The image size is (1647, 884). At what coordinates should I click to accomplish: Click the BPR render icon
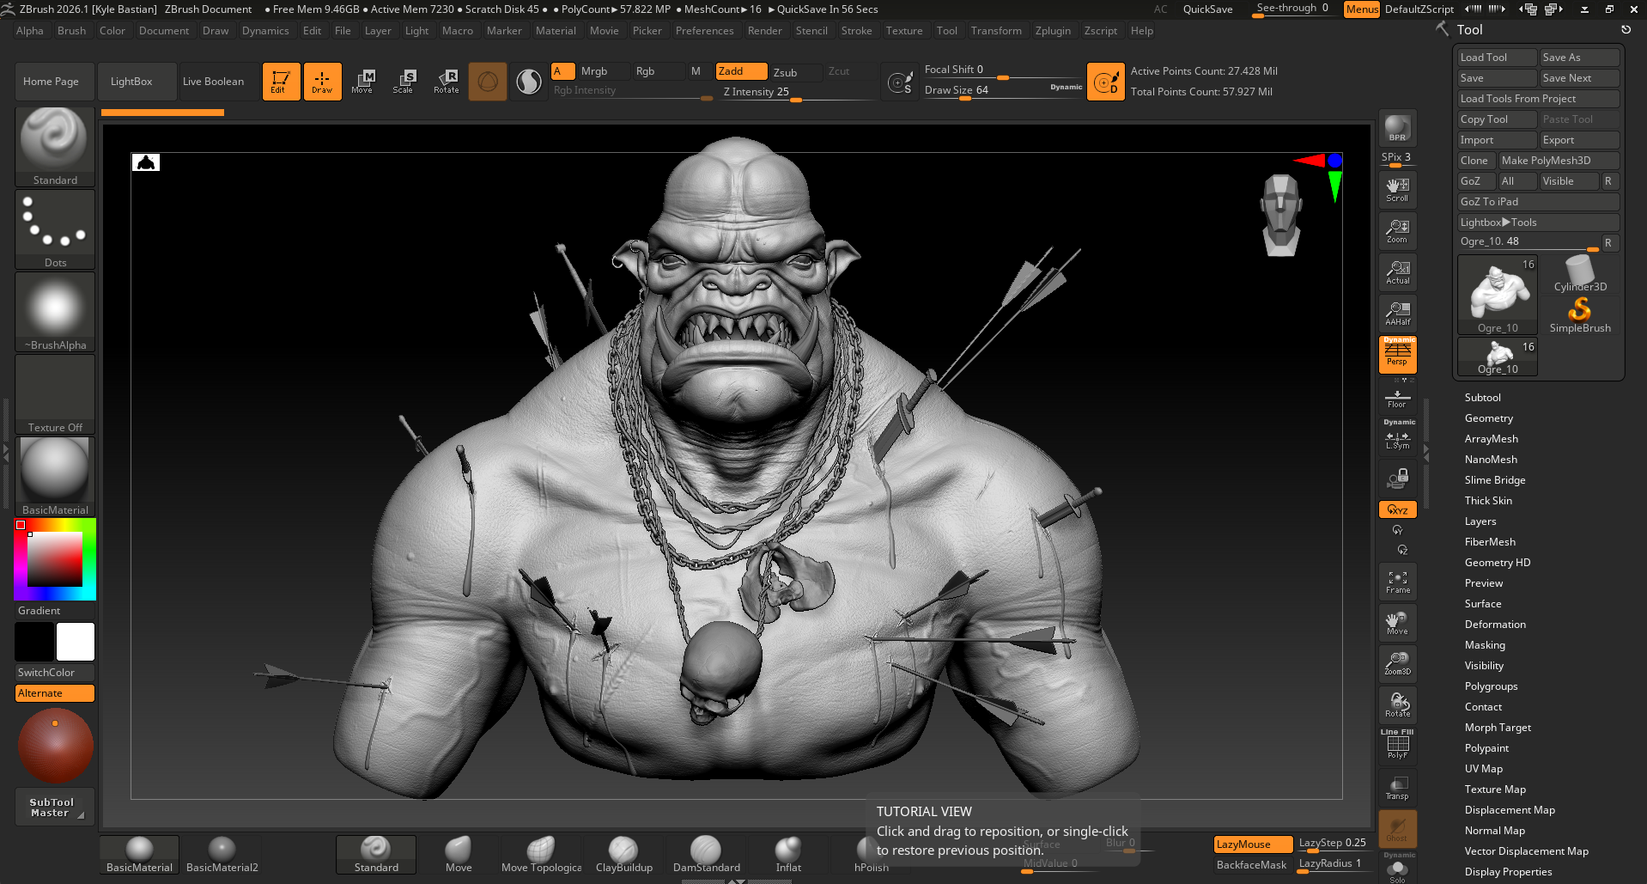1397,127
